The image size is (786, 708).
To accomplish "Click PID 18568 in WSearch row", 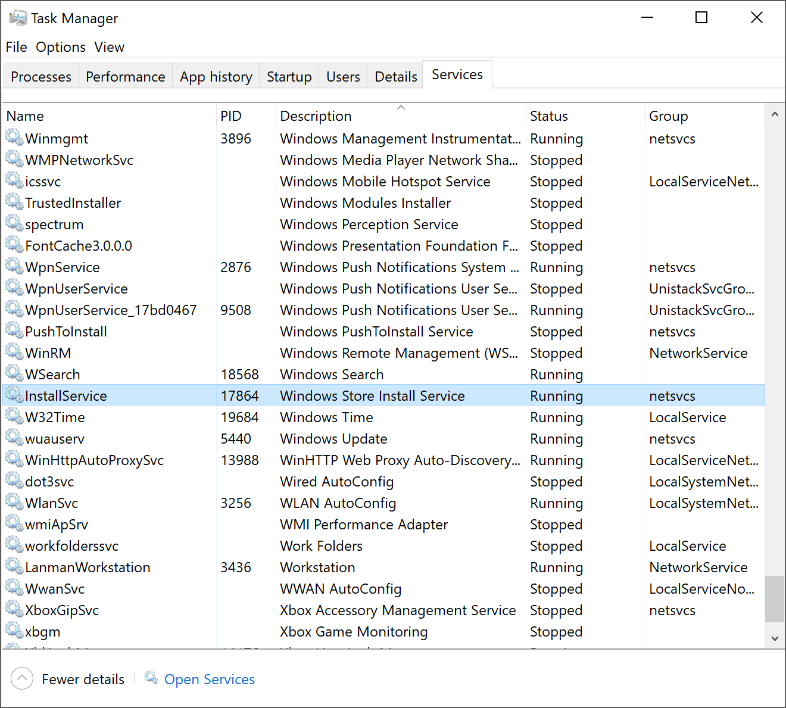I will [x=239, y=375].
